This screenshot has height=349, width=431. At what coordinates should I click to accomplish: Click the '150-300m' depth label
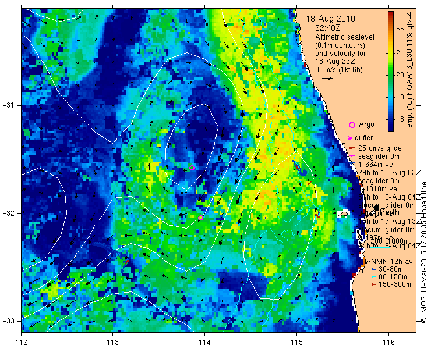(395, 285)
